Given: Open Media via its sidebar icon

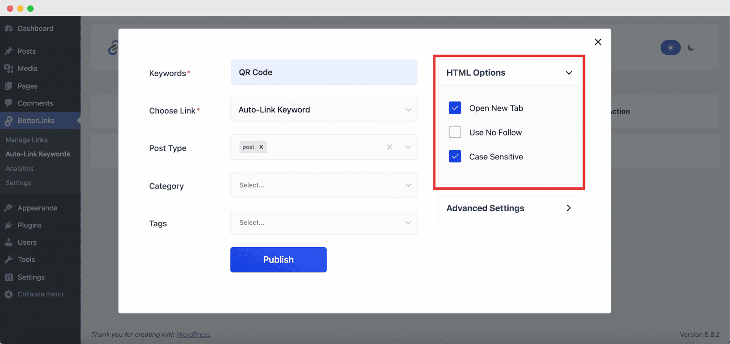Looking at the screenshot, I should (9, 68).
